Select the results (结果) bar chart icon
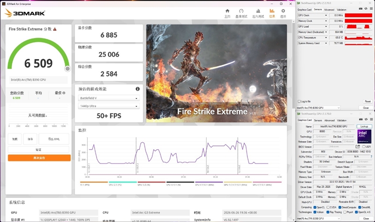 pos(272,11)
